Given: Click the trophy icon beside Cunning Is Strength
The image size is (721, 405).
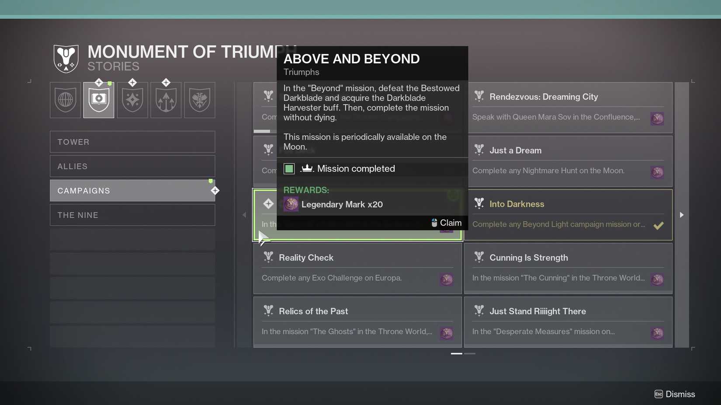Looking at the screenshot, I should [x=479, y=257].
